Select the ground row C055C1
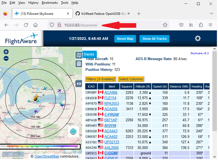Viewport: 218px width, 160px height. coord(147,153)
